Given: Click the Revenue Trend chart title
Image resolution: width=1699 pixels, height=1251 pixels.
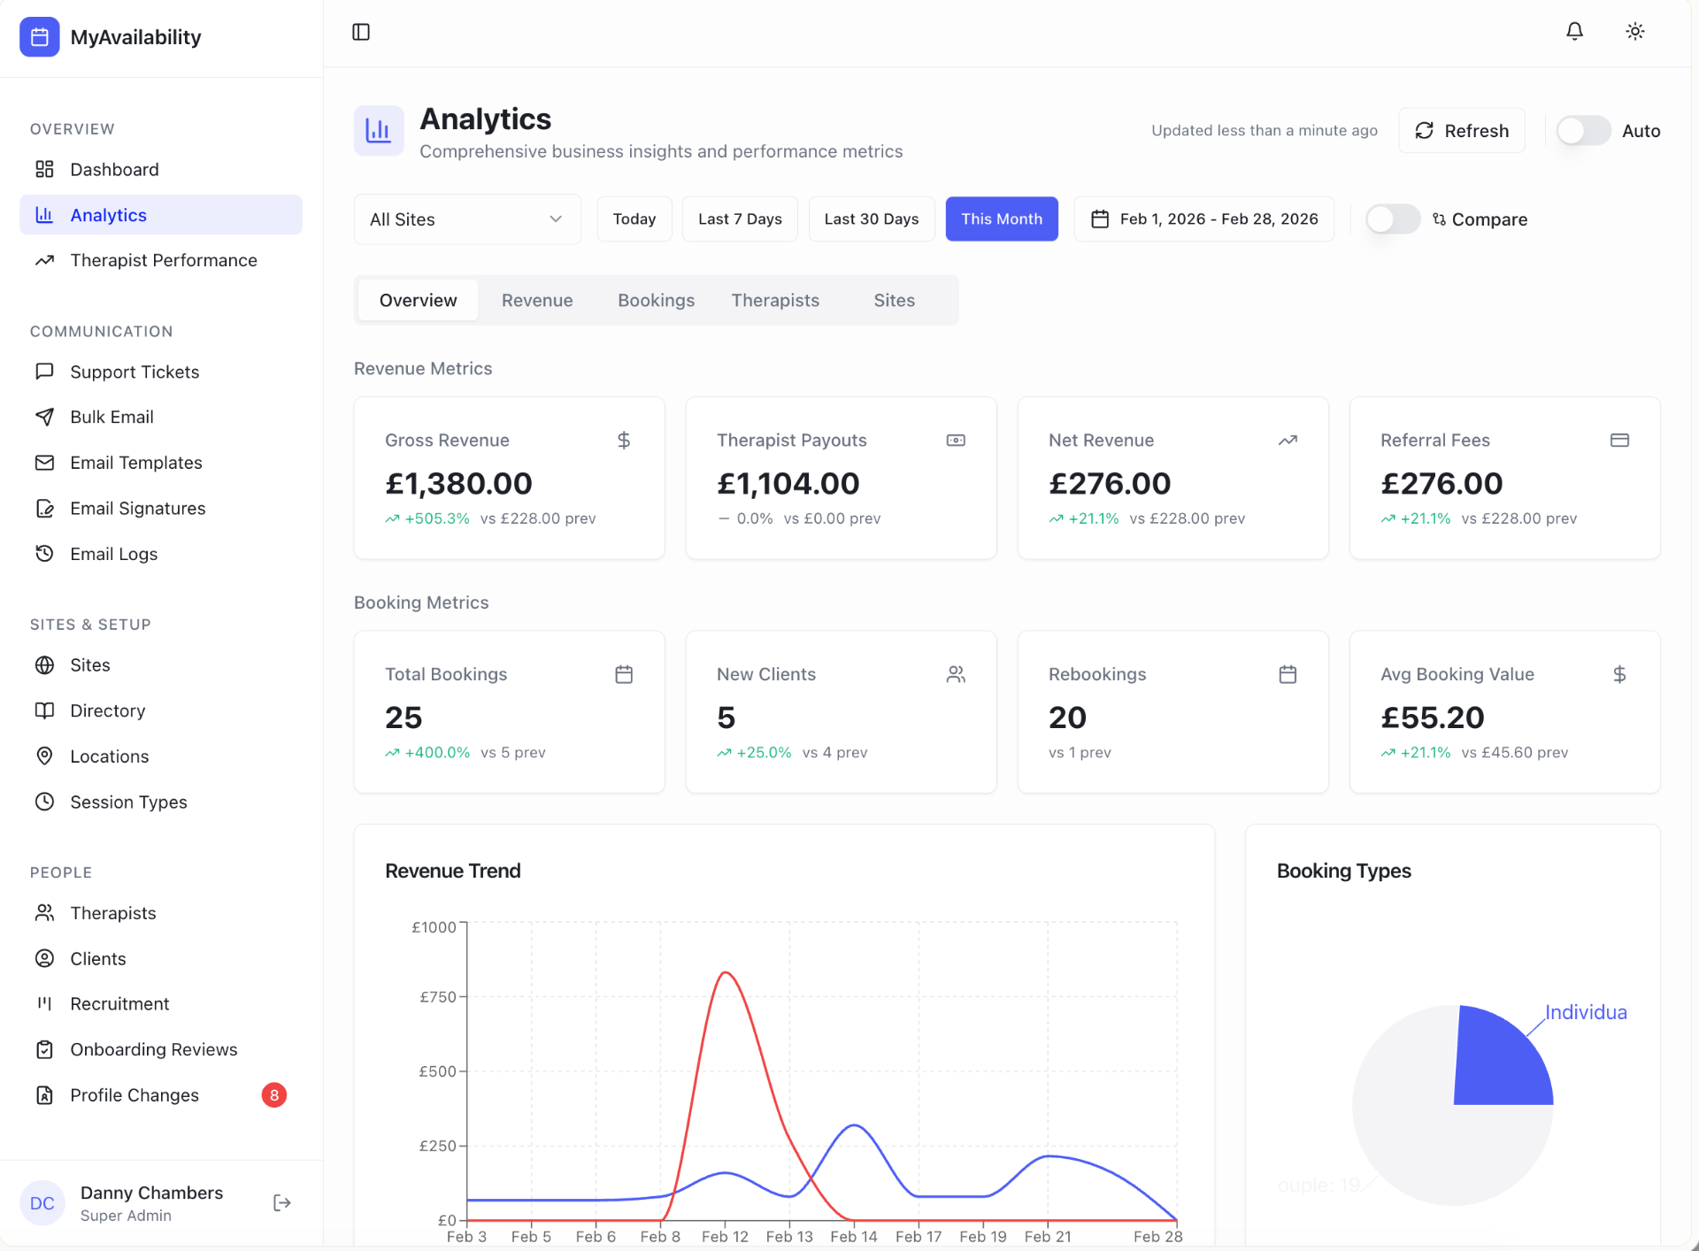Looking at the screenshot, I should [453, 871].
